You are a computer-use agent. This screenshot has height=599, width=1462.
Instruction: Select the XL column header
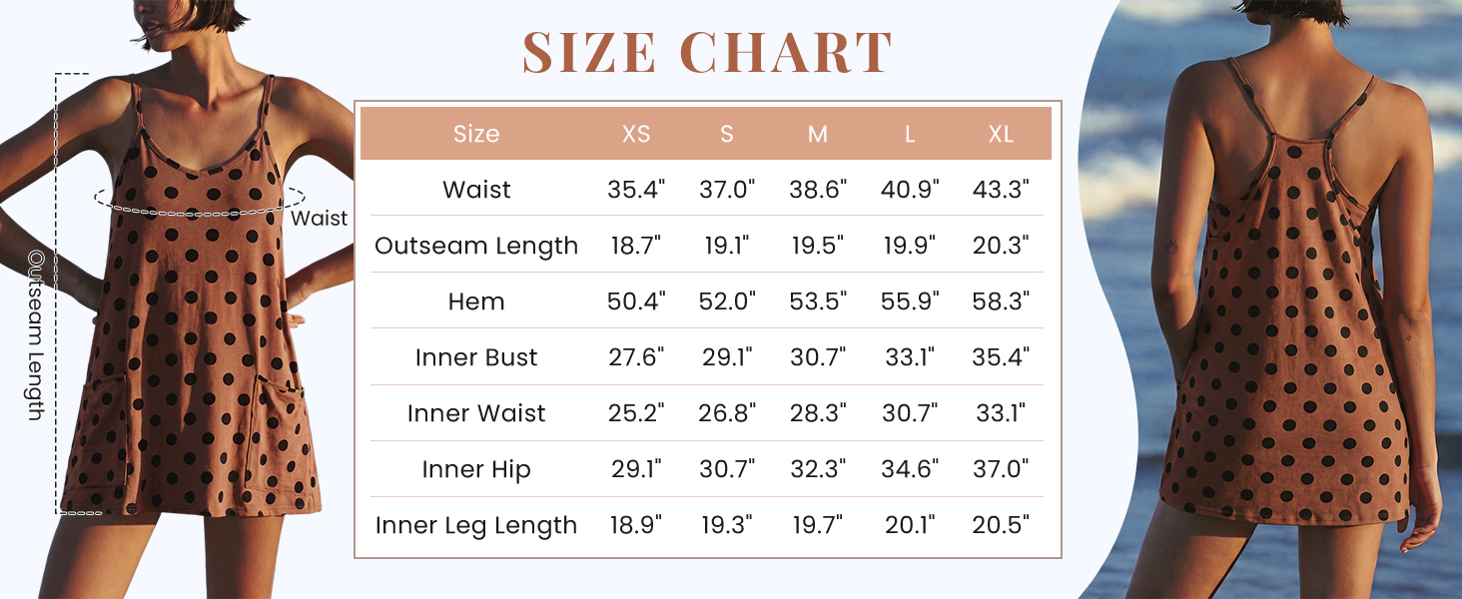pos(1001,134)
